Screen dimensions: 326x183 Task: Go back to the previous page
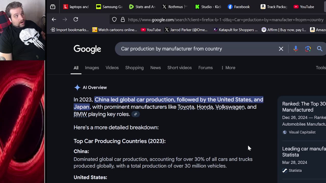click(x=54, y=20)
